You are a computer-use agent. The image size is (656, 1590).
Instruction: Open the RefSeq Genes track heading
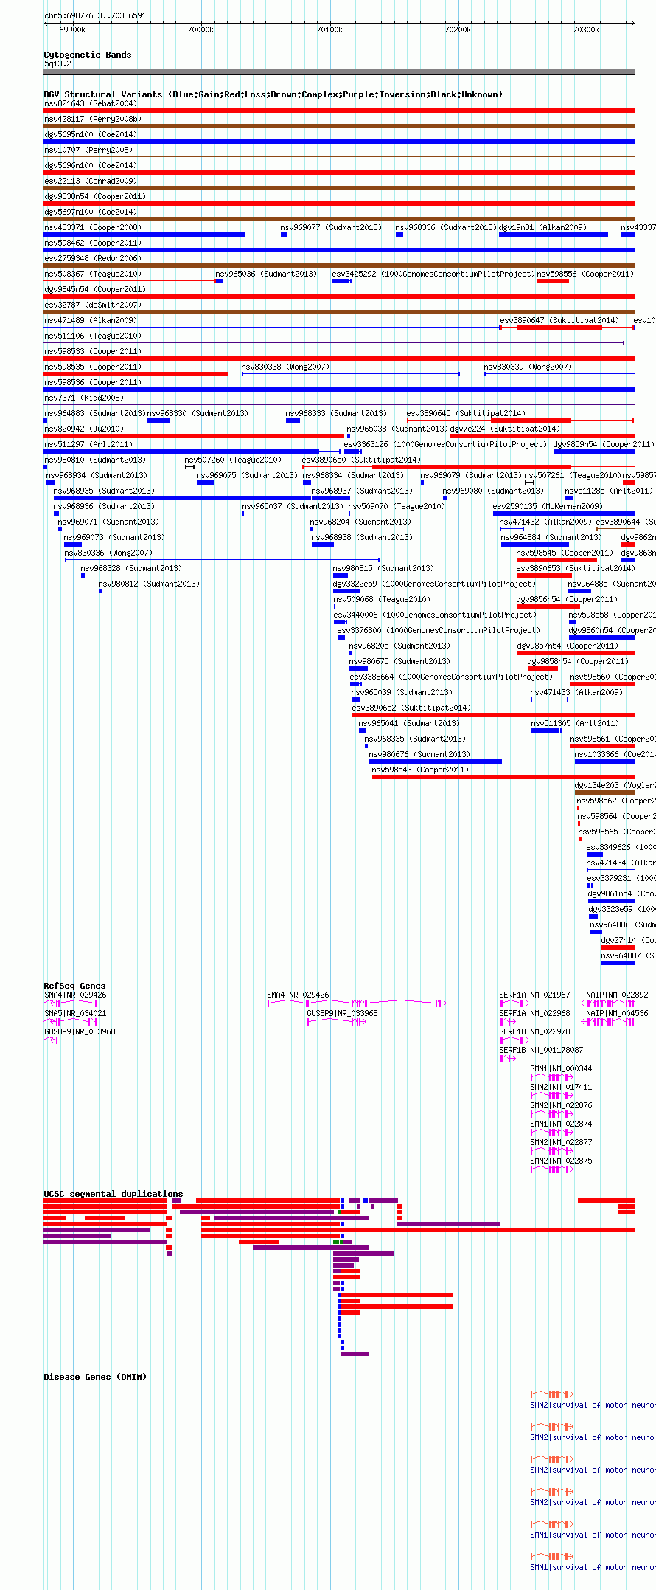(x=74, y=986)
